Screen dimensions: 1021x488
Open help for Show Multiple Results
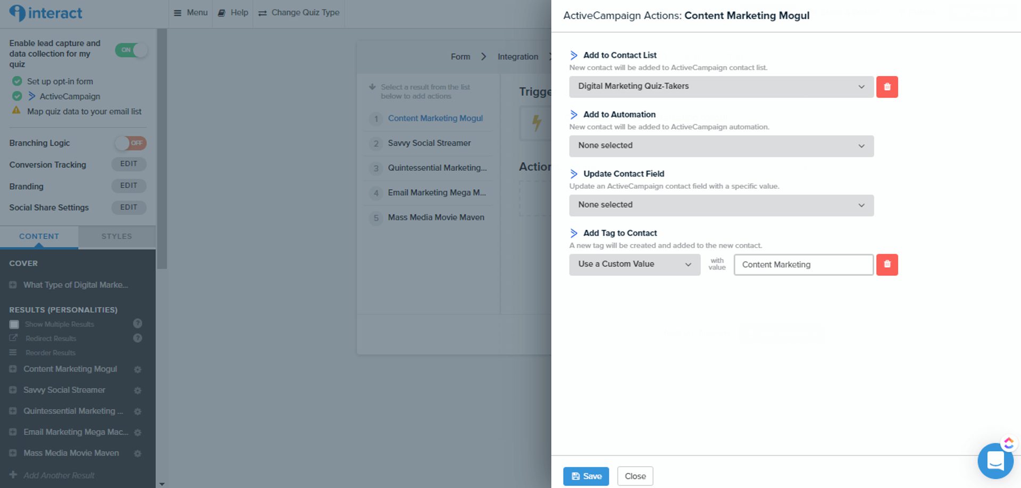click(137, 323)
